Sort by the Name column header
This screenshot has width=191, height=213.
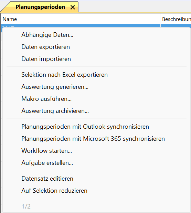[x=81, y=19]
